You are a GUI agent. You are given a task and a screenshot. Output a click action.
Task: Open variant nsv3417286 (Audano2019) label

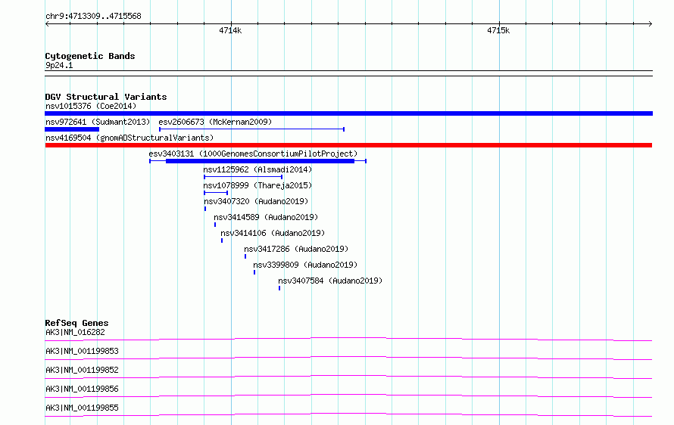[296, 249]
